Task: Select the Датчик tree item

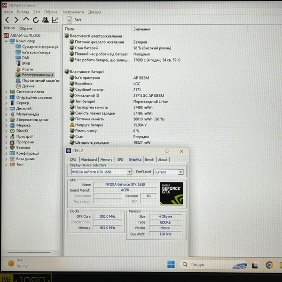Action: pos(25,86)
